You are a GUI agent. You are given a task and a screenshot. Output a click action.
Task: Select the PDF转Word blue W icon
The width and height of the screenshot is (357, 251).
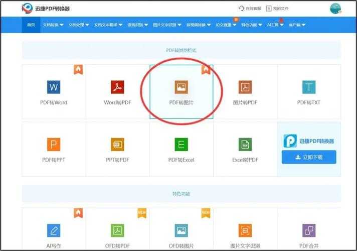click(54, 87)
